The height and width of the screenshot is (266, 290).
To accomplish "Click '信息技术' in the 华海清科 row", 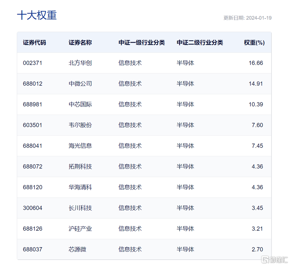I will coord(130,187).
